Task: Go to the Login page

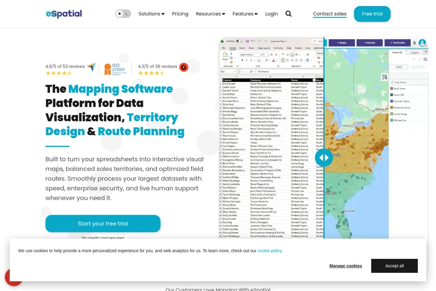Action: coord(272,14)
